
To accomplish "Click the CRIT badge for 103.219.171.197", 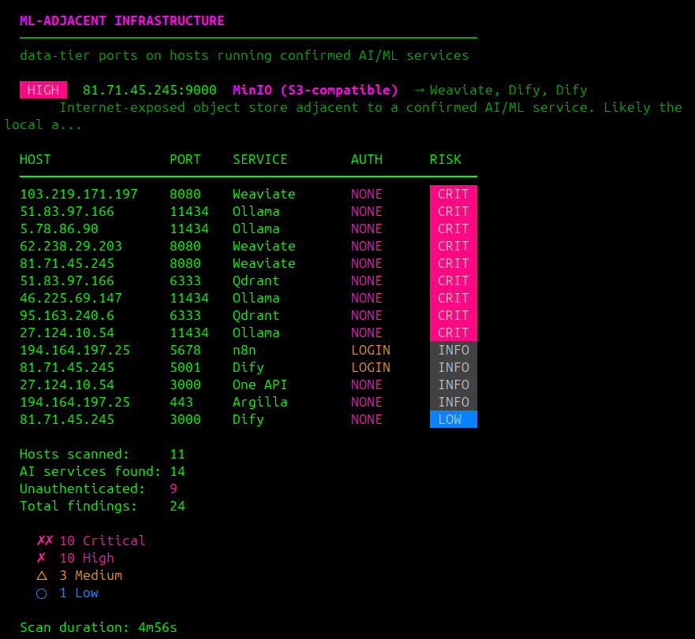I will click(454, 194).
